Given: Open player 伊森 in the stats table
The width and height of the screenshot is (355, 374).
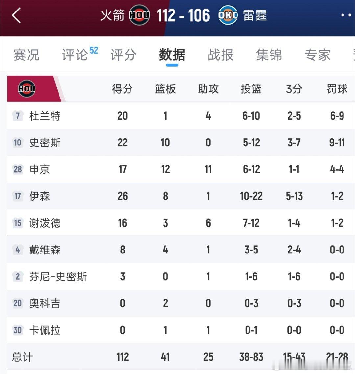Looking at the screenshot, I should [40, 196].
